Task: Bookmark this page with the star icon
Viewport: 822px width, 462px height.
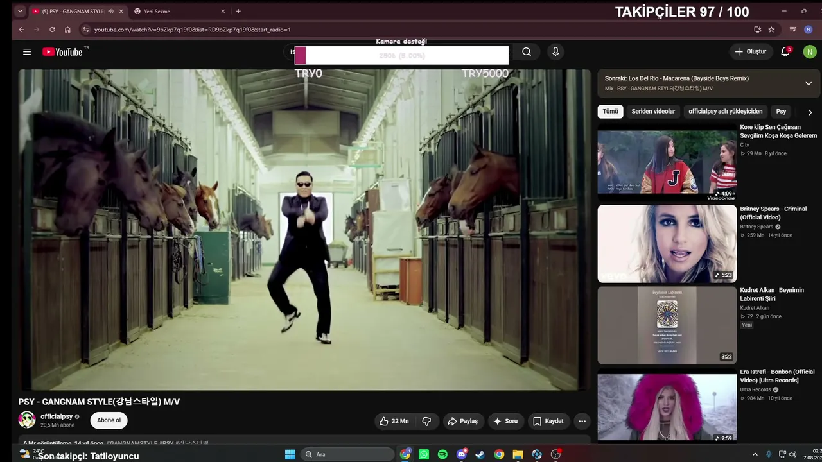Action: click(771, 30)
